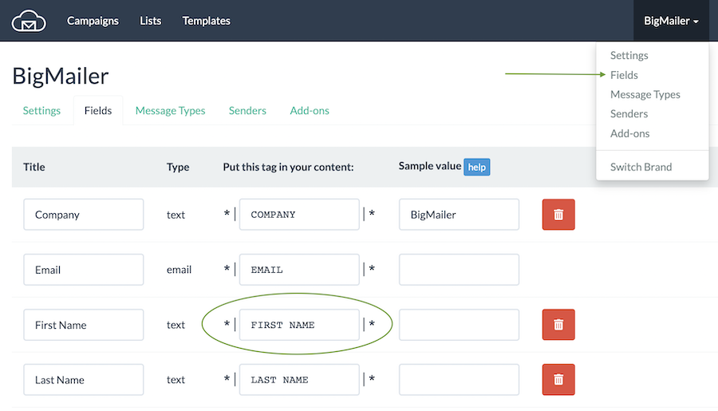This screenshot has height=411, width=718.
Task: Choose Fields from the dropdown menu
Action: pyautogui.click(x=624, y=75)
